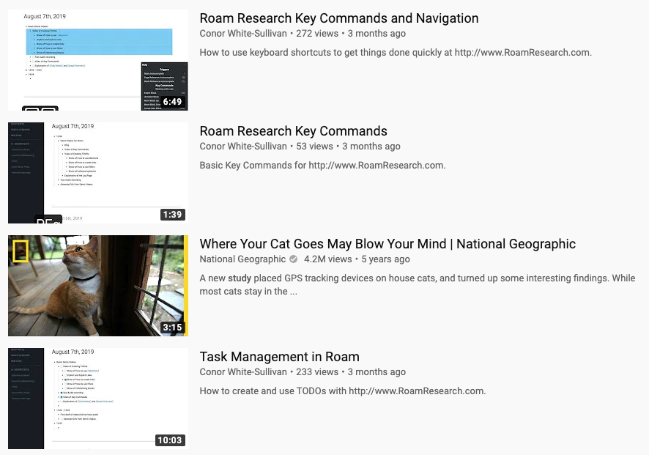Open Roam Research Key Commands video title

pyautogui.click(x=294, y=131)
